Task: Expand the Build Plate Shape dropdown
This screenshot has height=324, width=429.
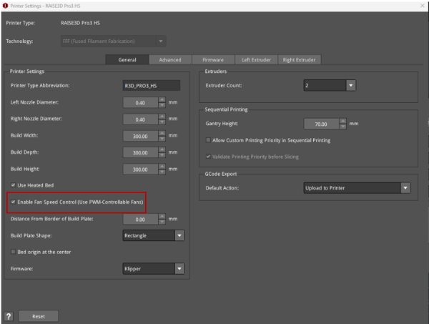Action: [154, 235]
